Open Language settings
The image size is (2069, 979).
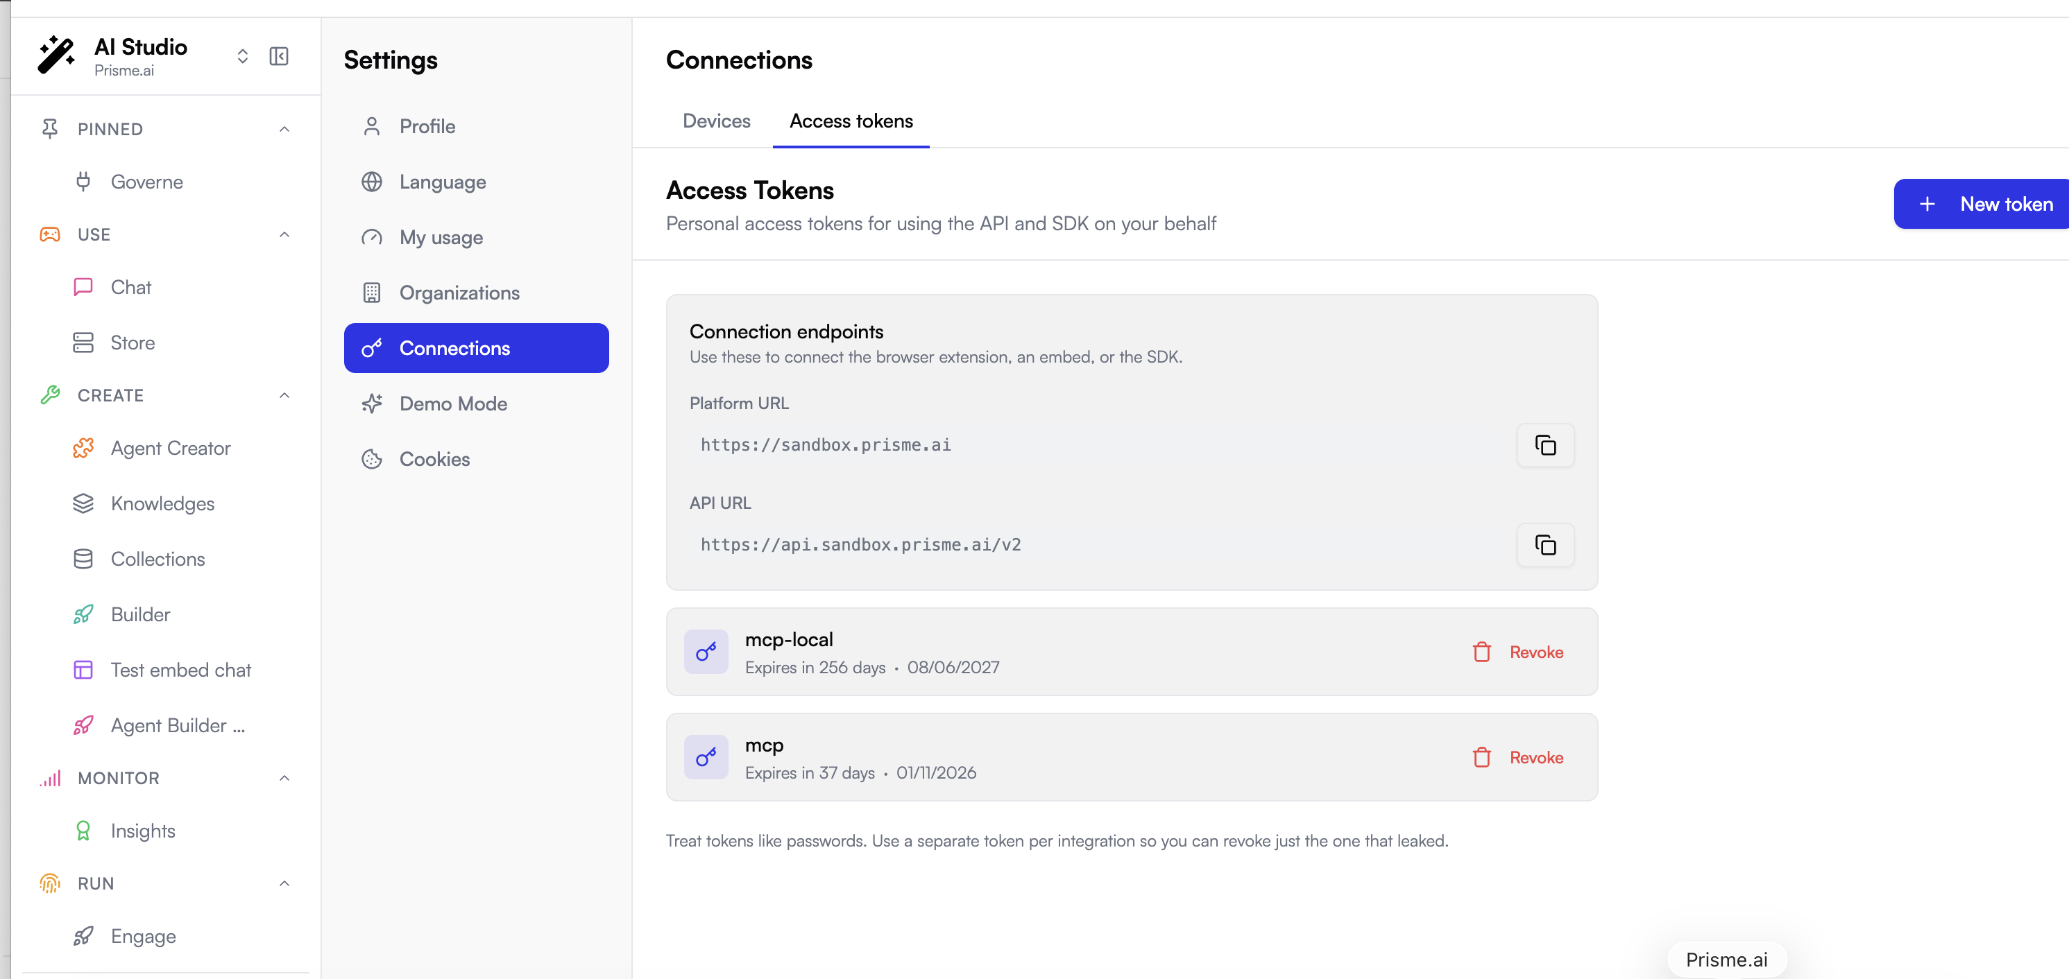pos(476,182)
